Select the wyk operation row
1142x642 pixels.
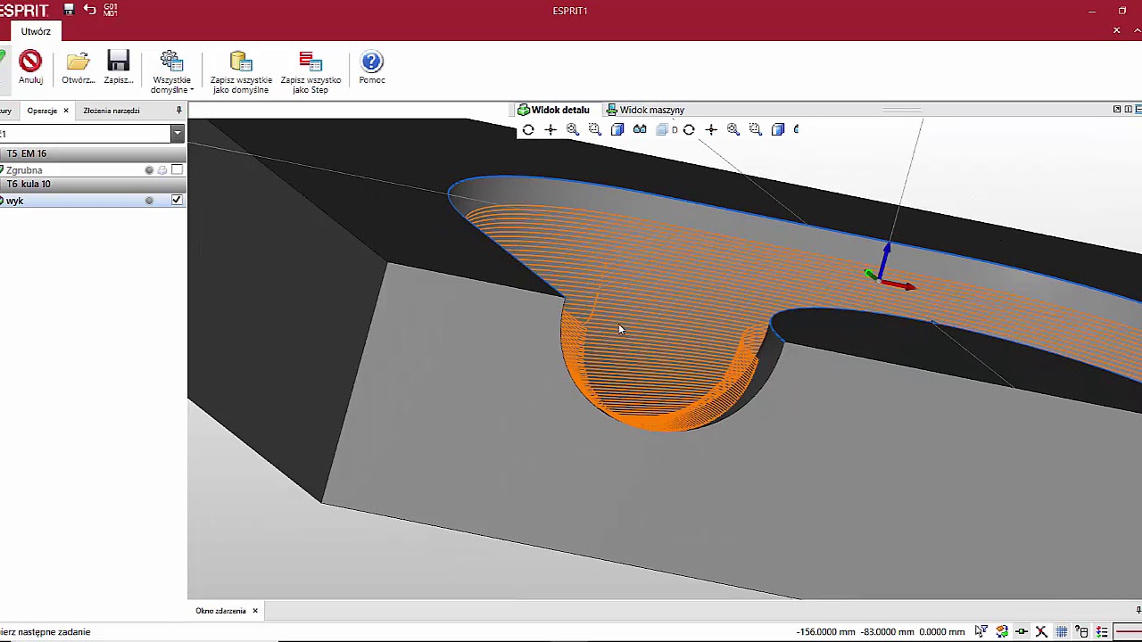[93, 200]
